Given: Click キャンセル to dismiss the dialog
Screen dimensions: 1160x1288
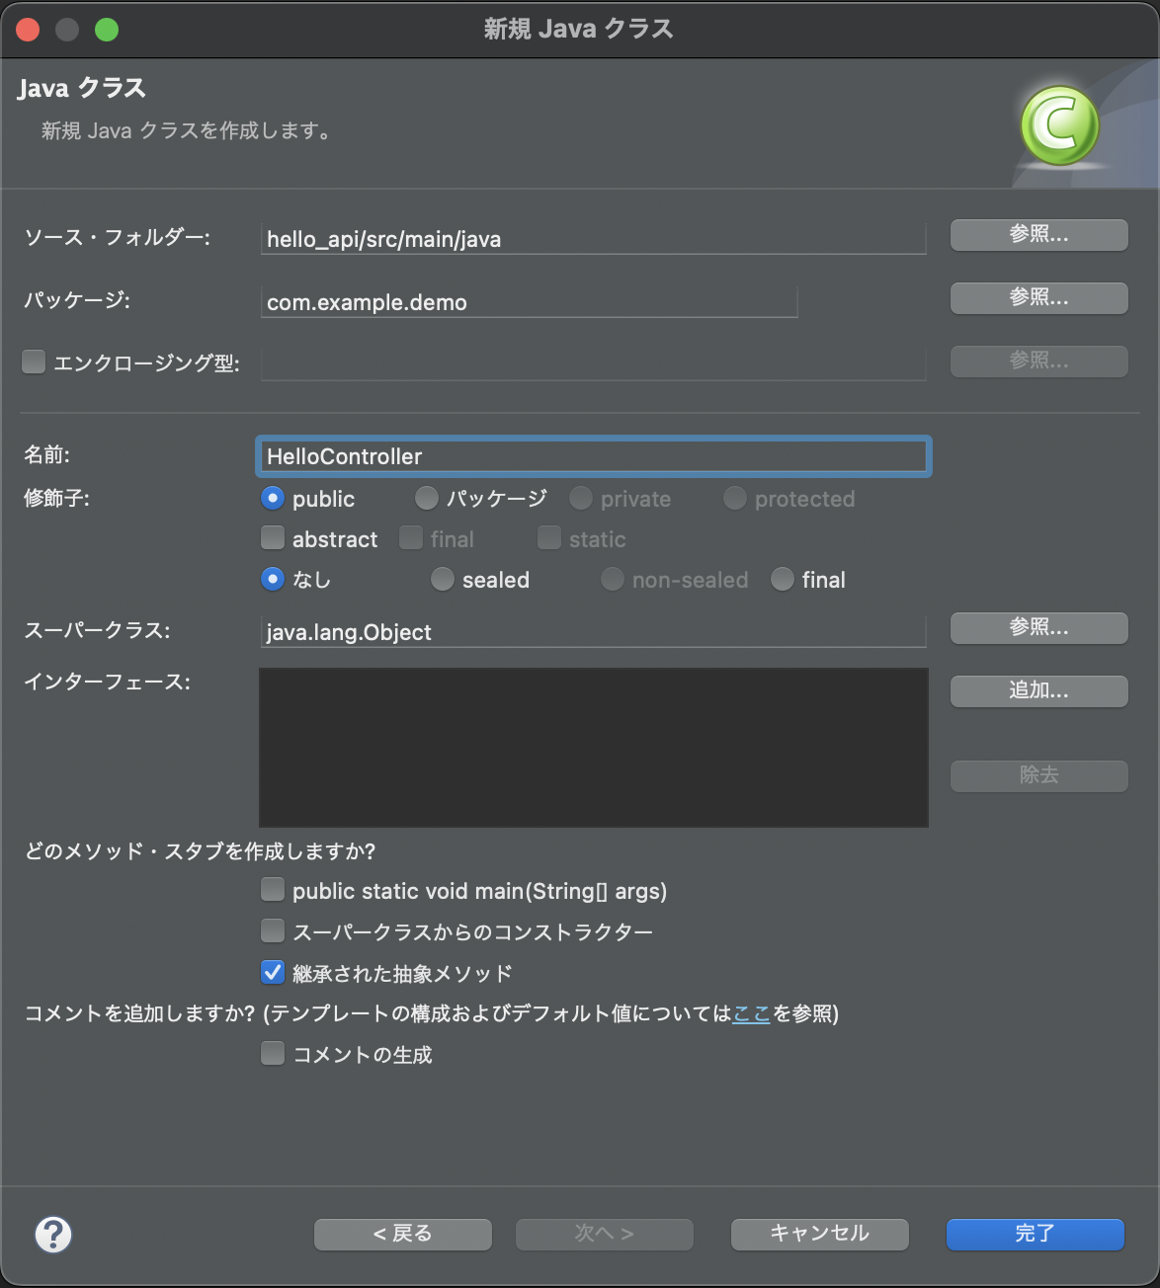Looking at the screenshot, I should point(818,1234).
